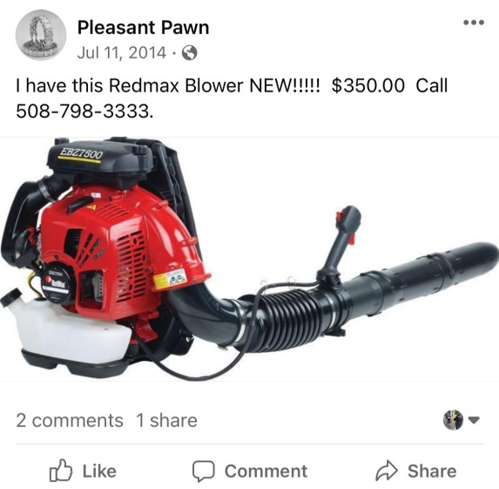499x489 pixels.
Task: Open the three-dot post options menu
Action: click(x=474, y=23)
